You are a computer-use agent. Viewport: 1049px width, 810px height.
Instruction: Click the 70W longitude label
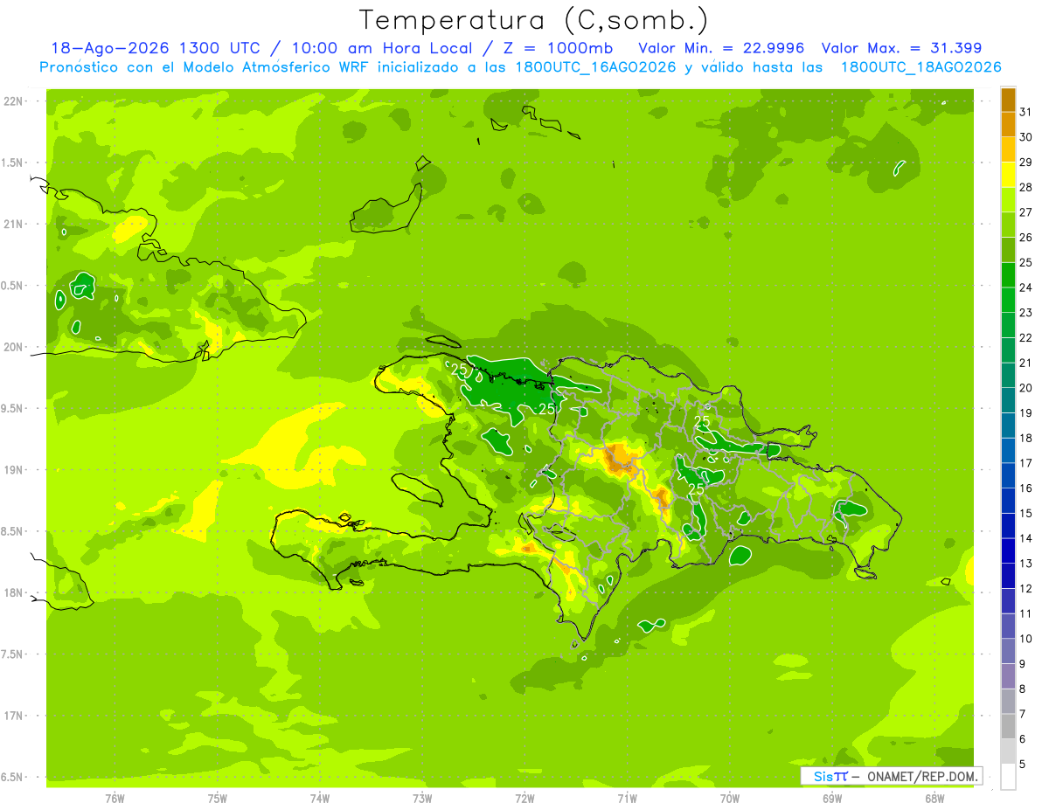(x=730, y=798)
